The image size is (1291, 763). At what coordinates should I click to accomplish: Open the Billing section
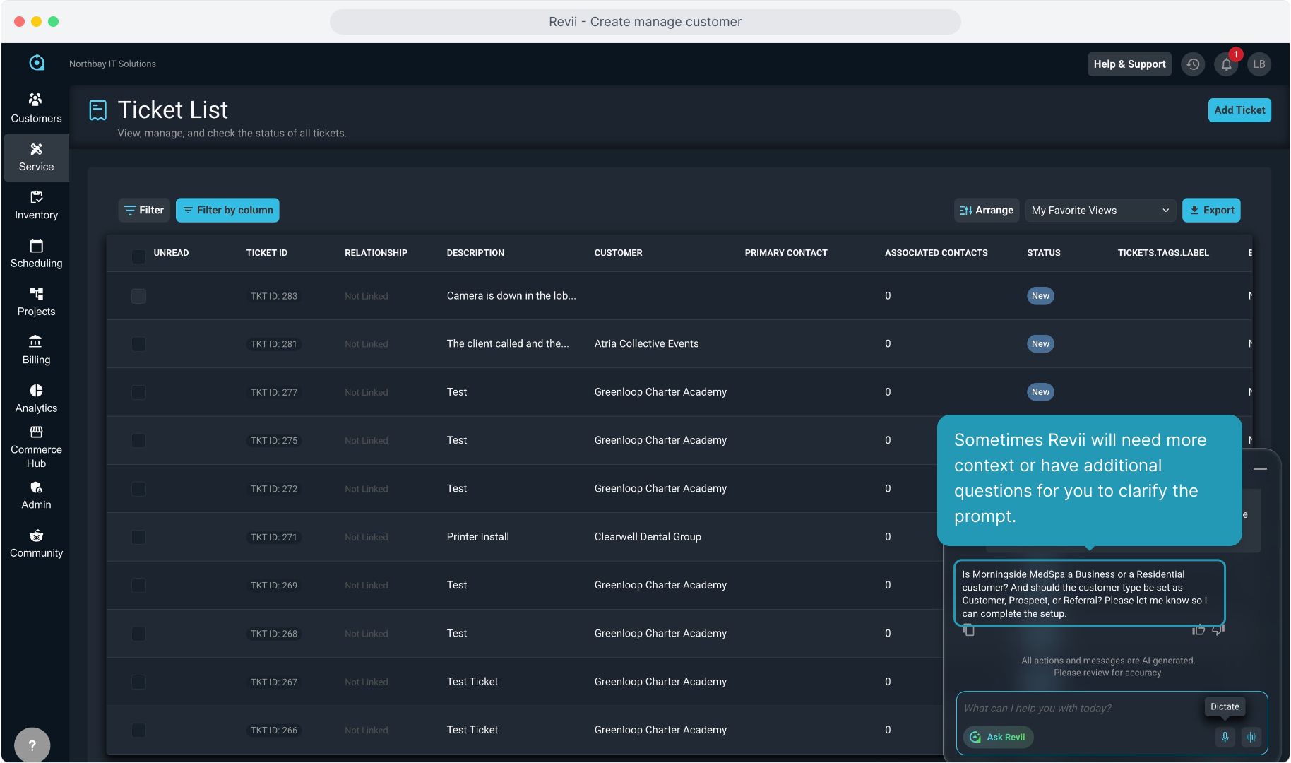tap(36, 350)
